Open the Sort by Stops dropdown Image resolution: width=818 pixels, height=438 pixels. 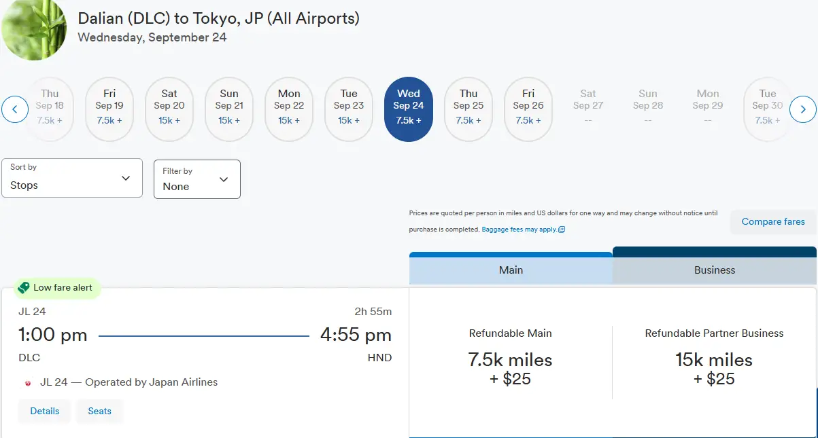point(72,178)
